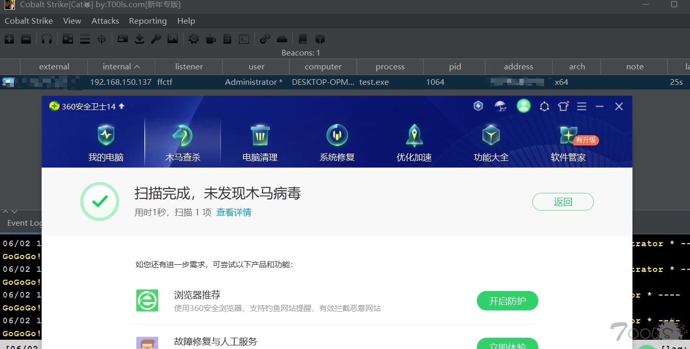Click the coffee cup toolbar icon
Viewport: 690px width, 349px height.
pos(211,39)
